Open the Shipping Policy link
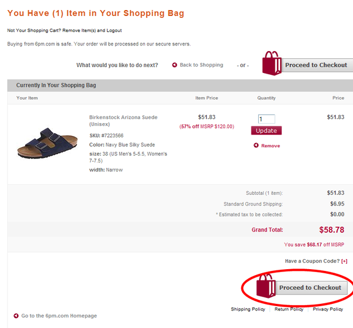This screenshot has height=328, width=353. click(x=248, y=309)
